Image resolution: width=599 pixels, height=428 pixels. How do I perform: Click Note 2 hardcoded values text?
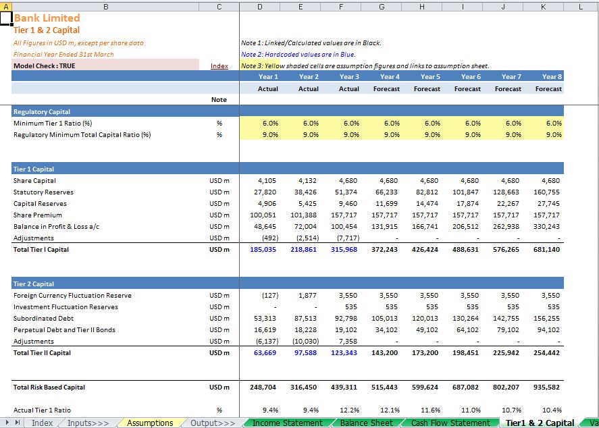click(298, 54)
